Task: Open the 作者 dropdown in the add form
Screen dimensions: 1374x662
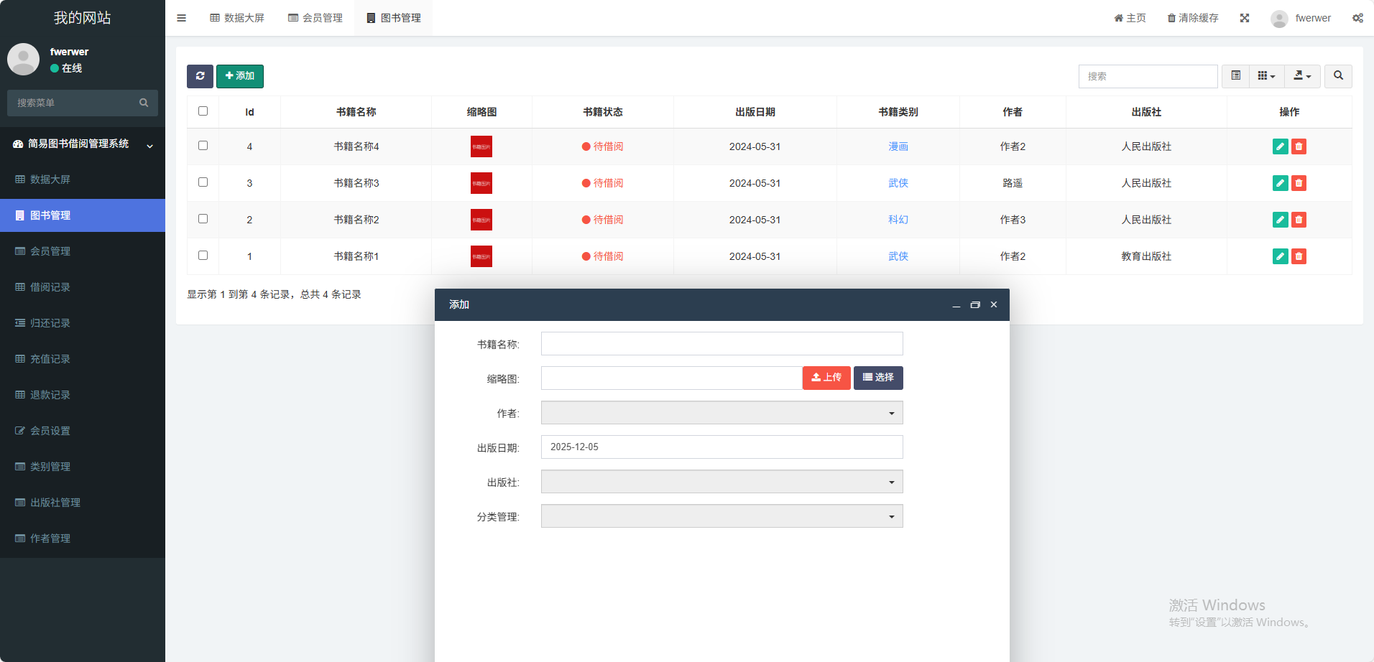Action: 721,413
